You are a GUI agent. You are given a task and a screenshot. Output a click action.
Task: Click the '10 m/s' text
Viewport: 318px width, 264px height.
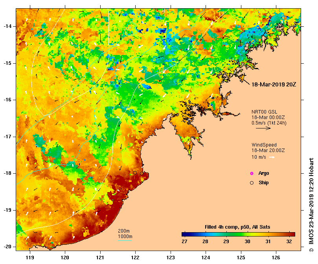(259, 157)
